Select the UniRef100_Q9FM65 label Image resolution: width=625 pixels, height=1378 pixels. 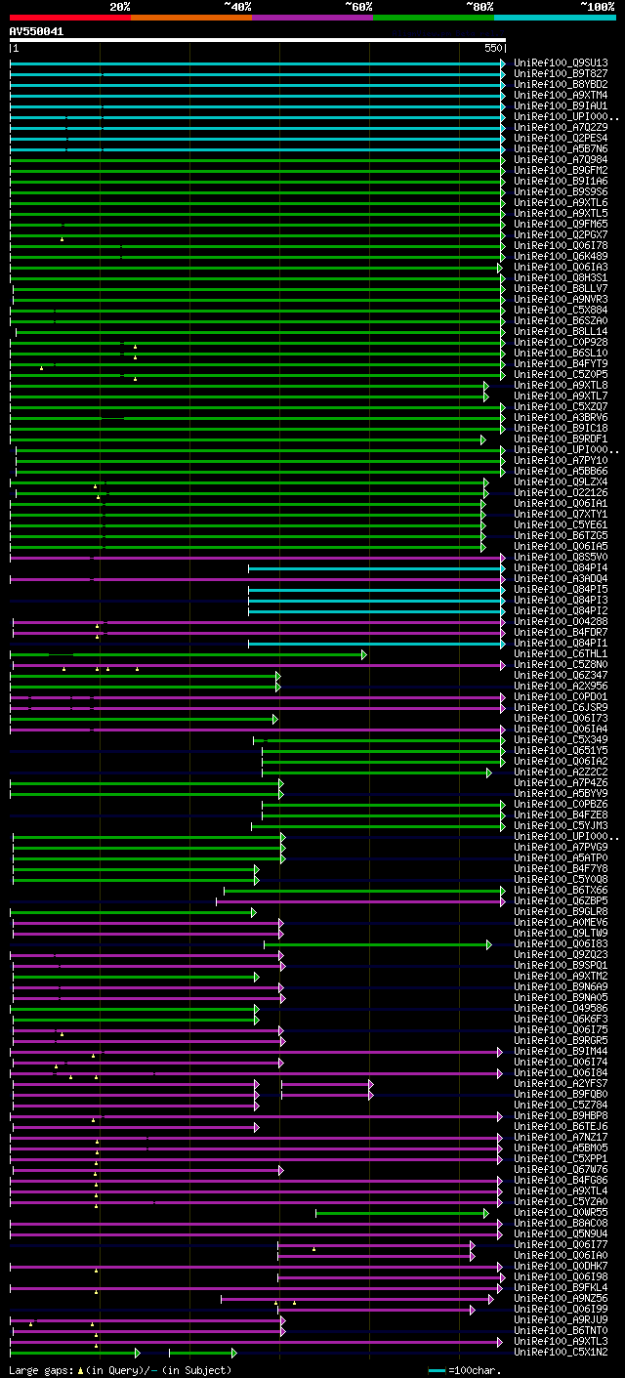coord(561,224)
